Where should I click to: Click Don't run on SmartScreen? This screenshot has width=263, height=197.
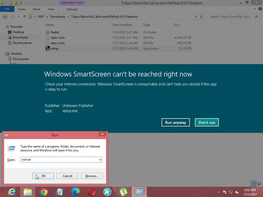point(207,122)
